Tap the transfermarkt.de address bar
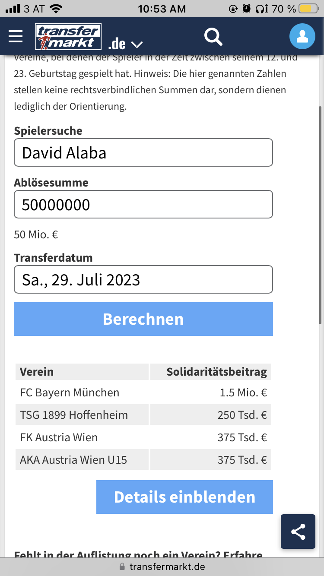This screenshot has height=576, width=324. 162,567
